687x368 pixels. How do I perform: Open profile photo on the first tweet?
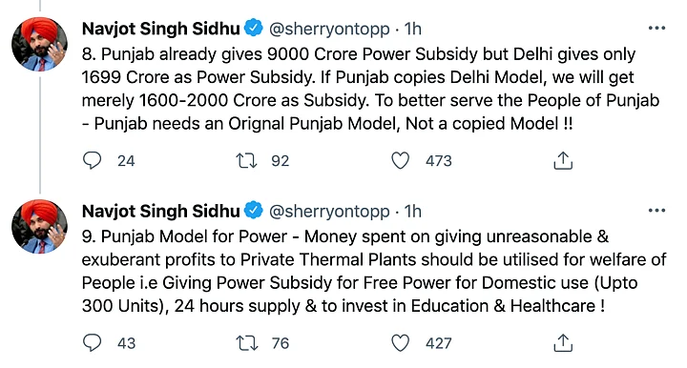point(39,44)
